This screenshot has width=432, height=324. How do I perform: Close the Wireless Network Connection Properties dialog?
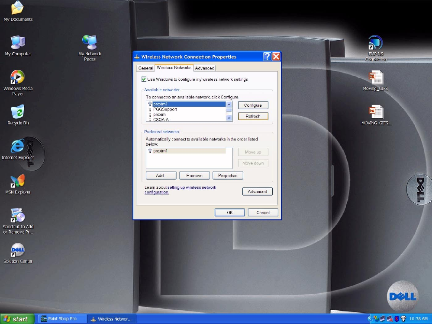coord(276,57)
